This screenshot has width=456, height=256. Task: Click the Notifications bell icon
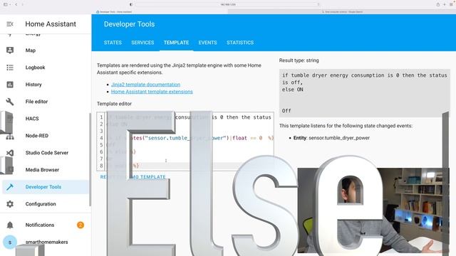pos(10,225)
